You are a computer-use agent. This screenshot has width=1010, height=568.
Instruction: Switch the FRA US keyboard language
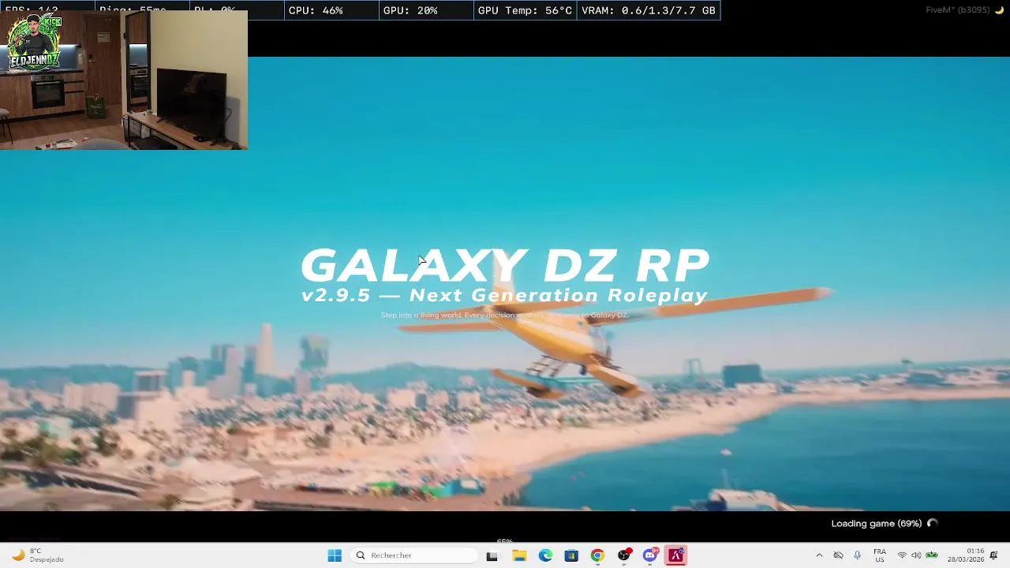[880, 555]
